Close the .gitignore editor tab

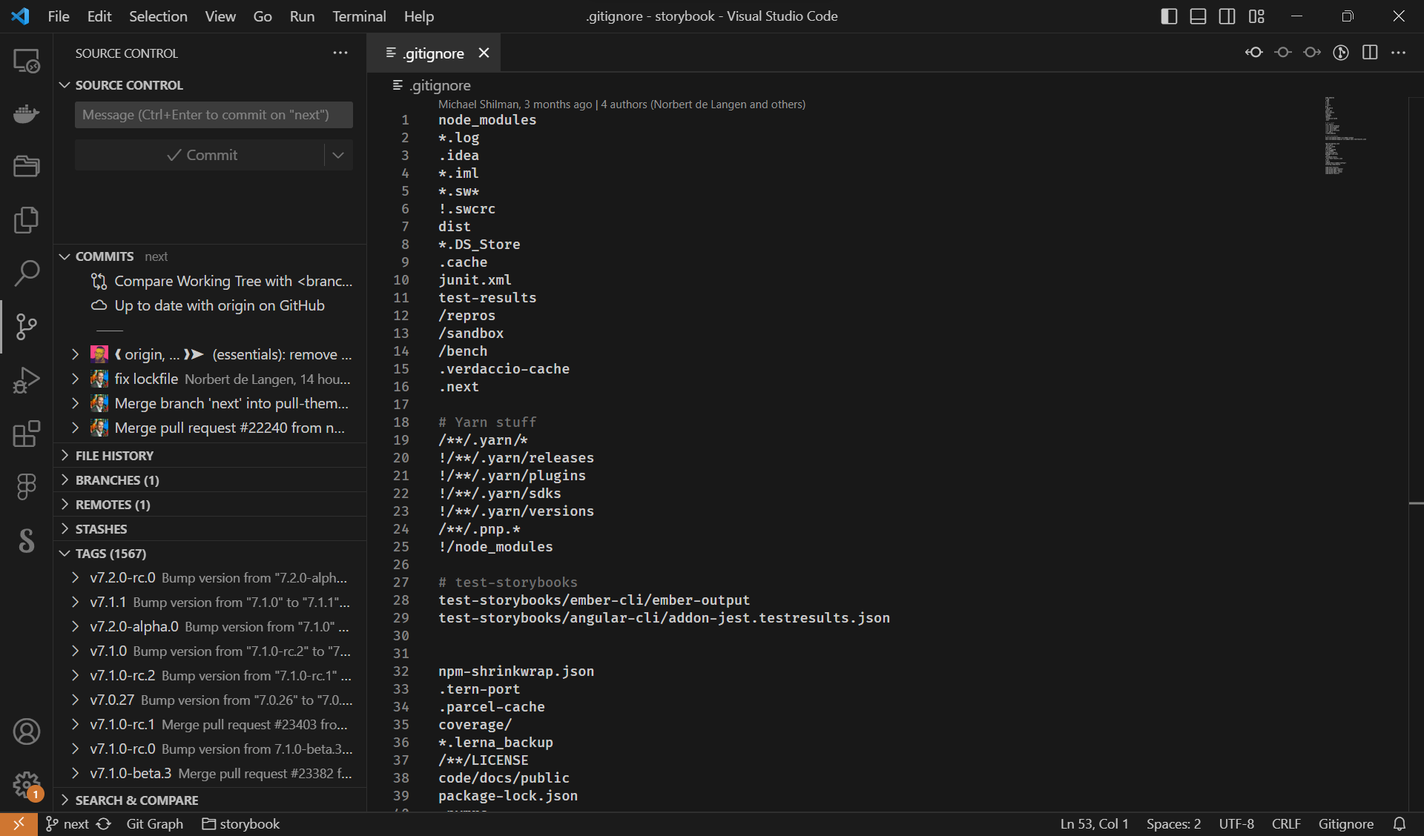click(484, 53)
